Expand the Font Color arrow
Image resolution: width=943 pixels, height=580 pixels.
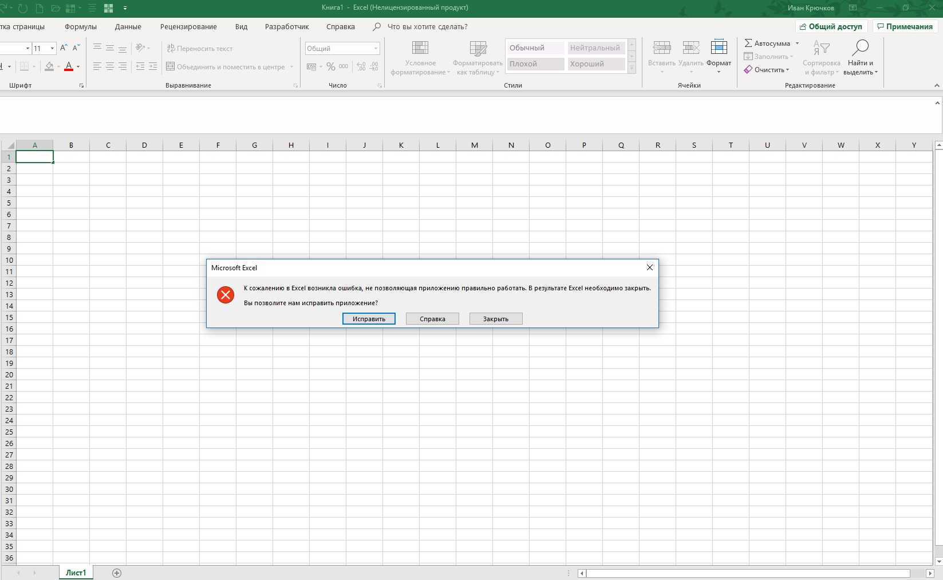[x=78, y=66]
